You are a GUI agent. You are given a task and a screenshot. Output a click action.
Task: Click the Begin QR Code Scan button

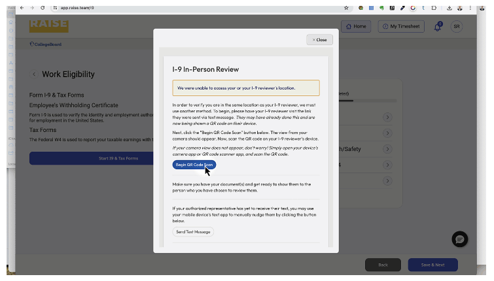pyautogui.click(x=194, y=165)
